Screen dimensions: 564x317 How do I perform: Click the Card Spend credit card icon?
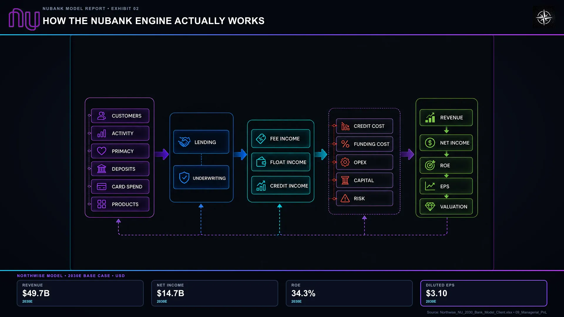102,187
